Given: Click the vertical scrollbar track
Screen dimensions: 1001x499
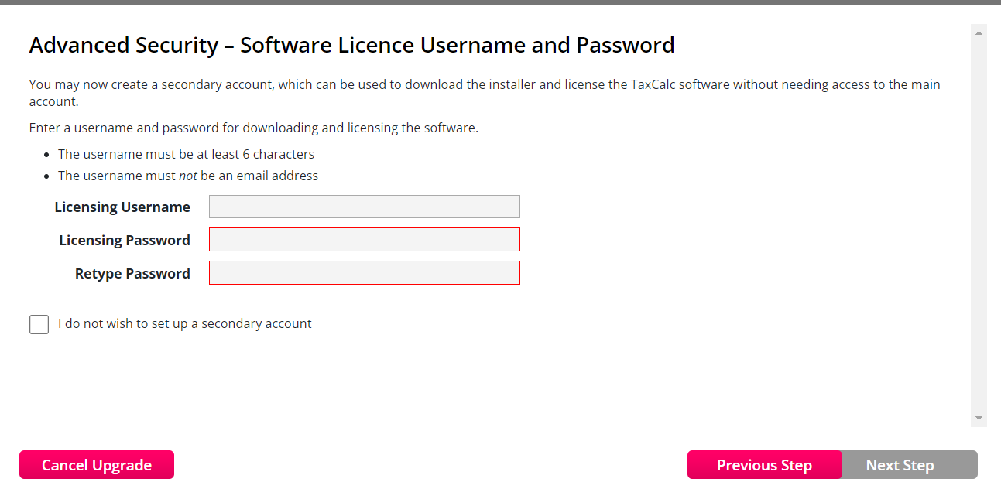Looking at the screenshot, I should click(979, 224).
